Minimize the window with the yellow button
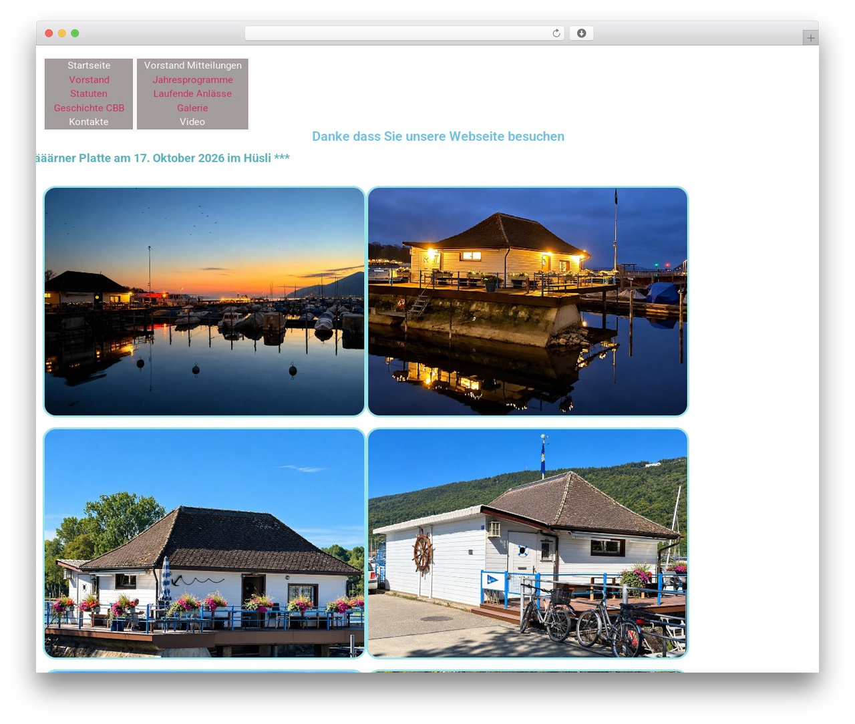The image size is (855, 724). 61,33
